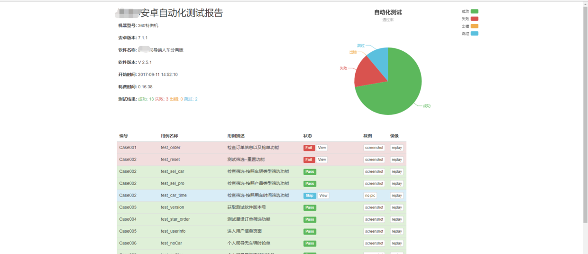The image size is (588, 254).
Task: Click the 成功: 13 result count
Action: pos(146,99)
